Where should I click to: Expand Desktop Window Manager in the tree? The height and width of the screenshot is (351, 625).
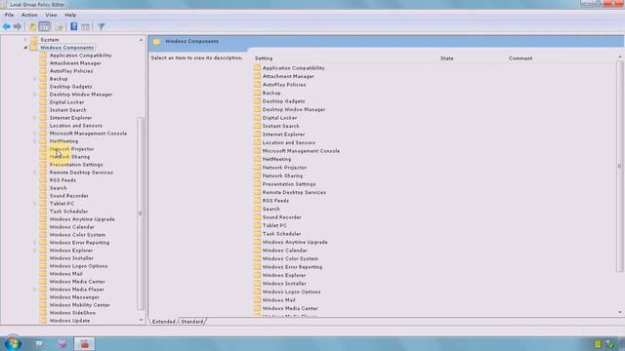pos(35,95)
